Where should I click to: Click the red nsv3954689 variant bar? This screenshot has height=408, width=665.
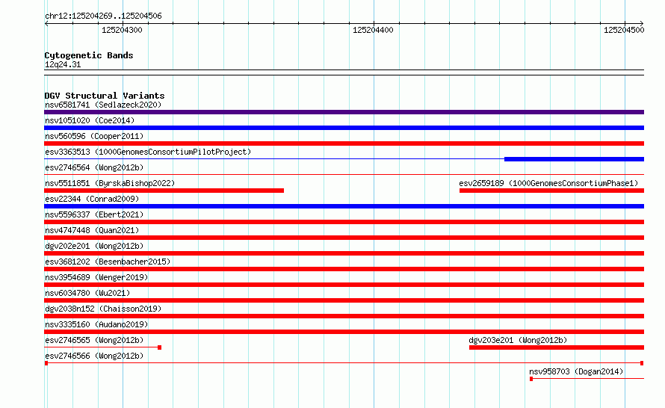click(344, 285)
